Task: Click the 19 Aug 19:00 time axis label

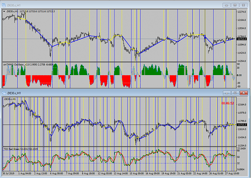Action: coord(169,174)
